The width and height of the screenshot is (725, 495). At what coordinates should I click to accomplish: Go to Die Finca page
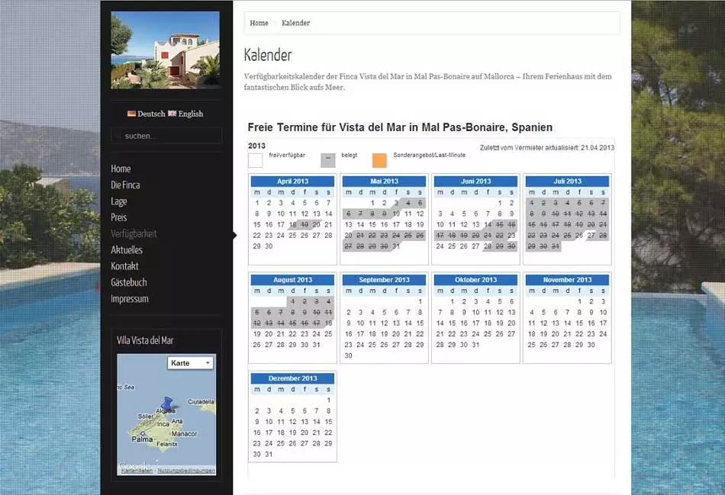125,185
